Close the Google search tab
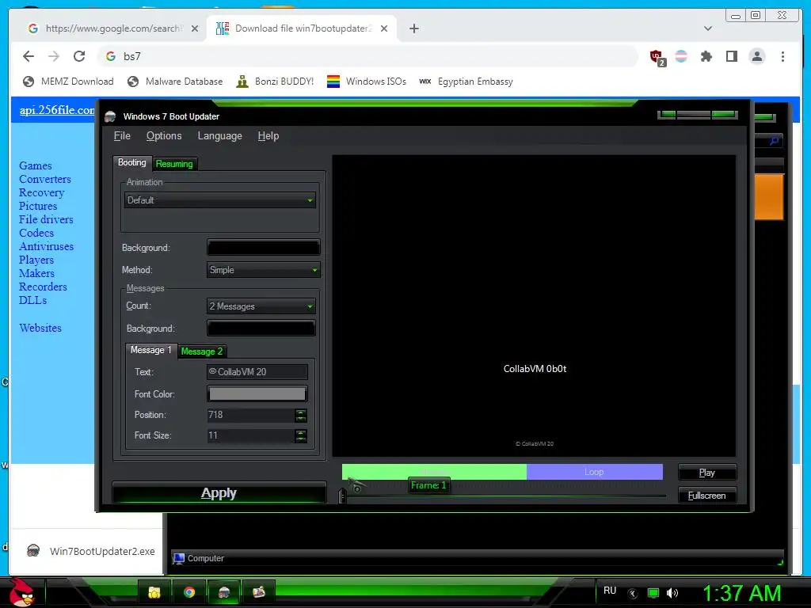Viewport: 811px width, 608px height. [x=195, y=28]
